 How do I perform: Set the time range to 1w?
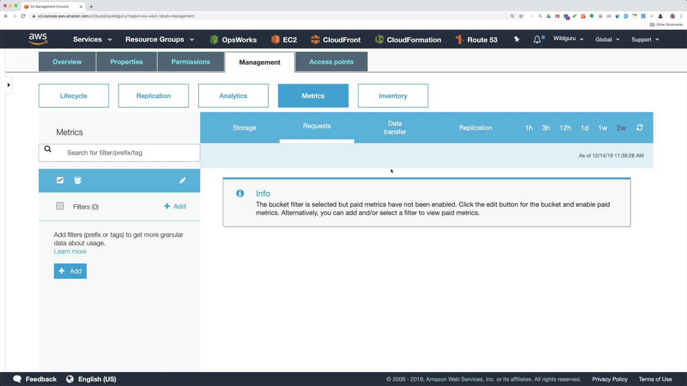(x=603, y=128)
